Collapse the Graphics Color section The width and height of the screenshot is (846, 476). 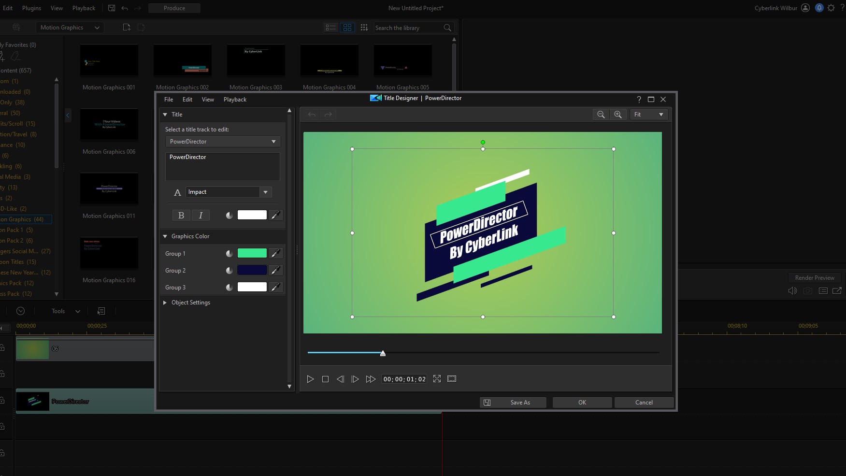tap(165, 236)
